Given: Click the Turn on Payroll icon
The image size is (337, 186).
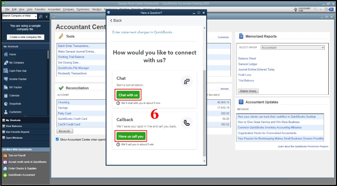Looking at the screenshot, I should (5, 156).
